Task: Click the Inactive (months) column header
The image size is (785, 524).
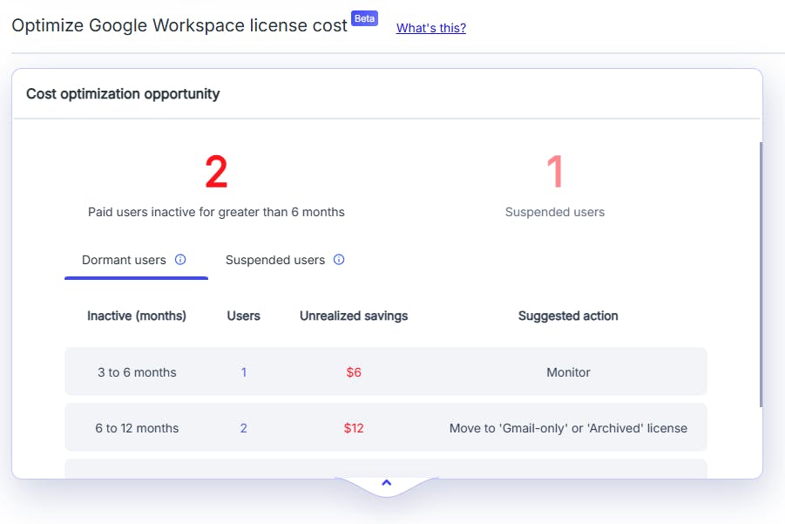Action: (x=137, y=316)
